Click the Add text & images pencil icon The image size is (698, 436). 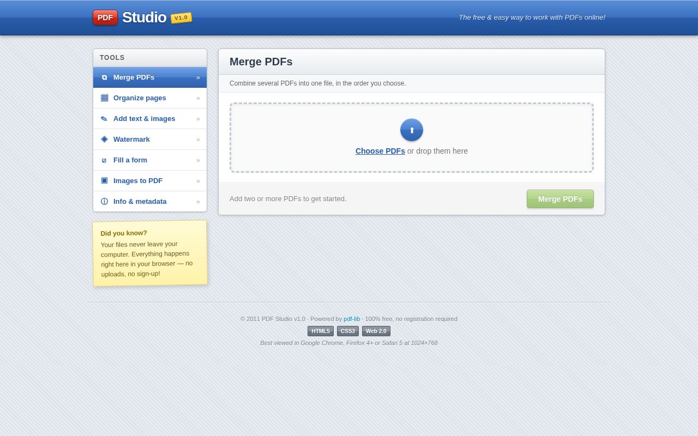click(x=104, y=119)
